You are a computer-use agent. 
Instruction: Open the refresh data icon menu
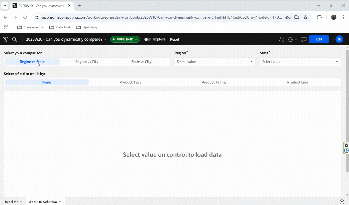coord(291,39)
